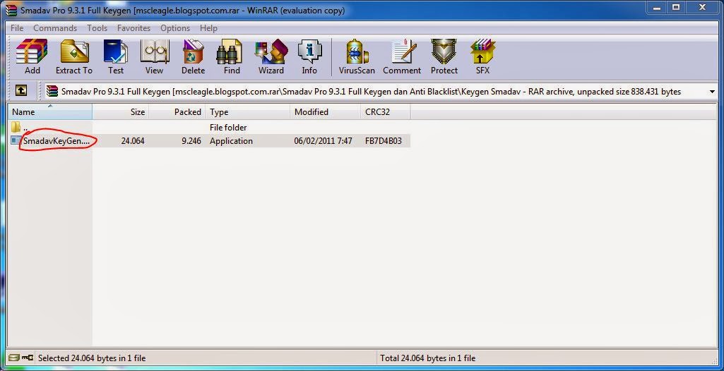Click 'Total 24.064 bytes in 1 file' status
The image size is (724, 371).
(x=427, y=358)
